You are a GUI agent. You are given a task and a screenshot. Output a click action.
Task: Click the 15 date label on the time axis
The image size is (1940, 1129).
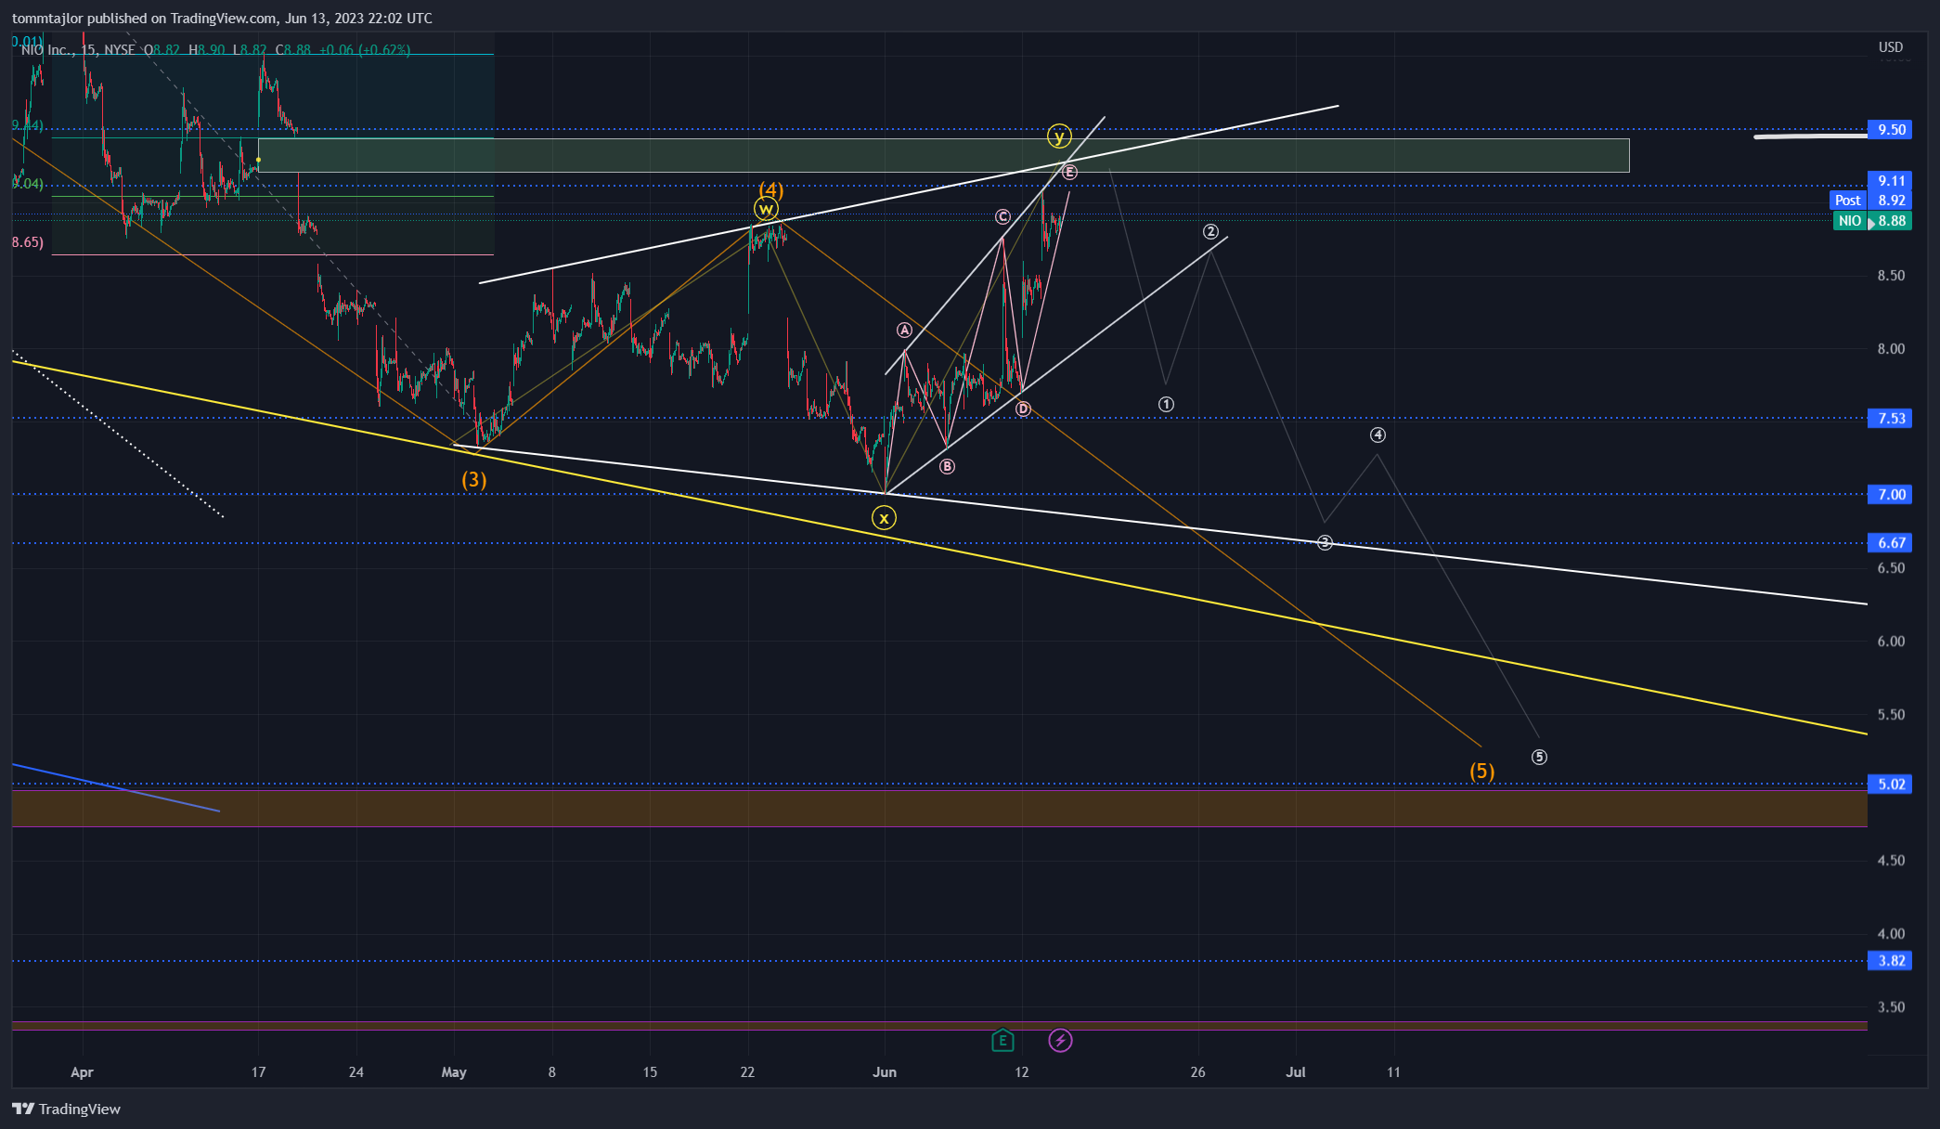pyautogui.click(x=650, y=1072)
